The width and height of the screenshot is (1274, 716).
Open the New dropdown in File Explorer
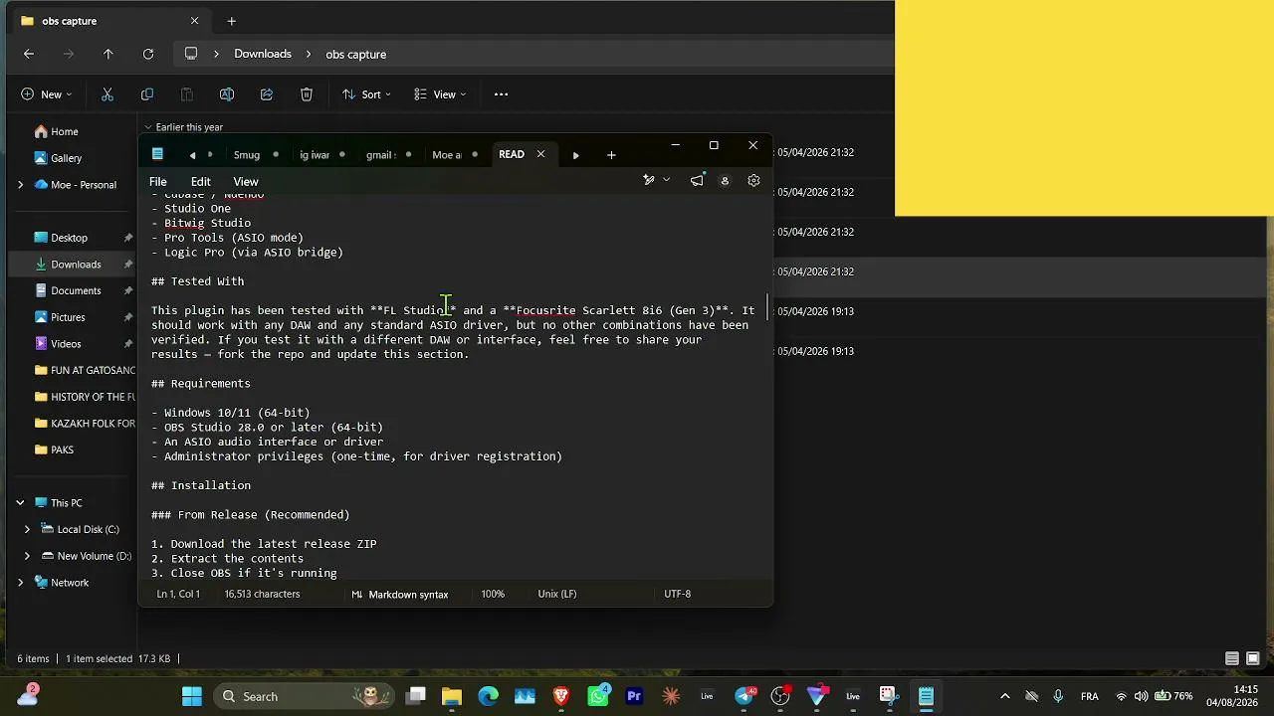click(x=46, y=94)
